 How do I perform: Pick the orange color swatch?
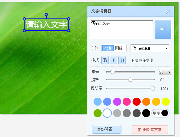click(x=146, y=102)
